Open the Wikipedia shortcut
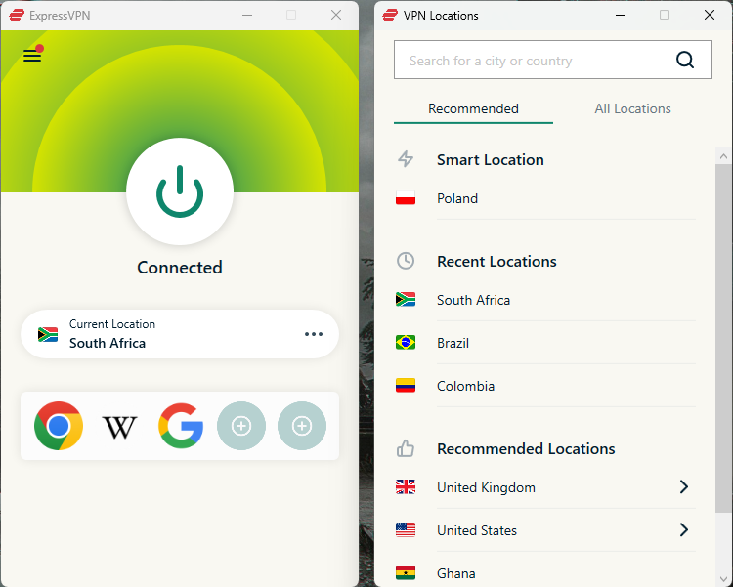The width and height of the screenshot is (733, 587). coord(119,427)
